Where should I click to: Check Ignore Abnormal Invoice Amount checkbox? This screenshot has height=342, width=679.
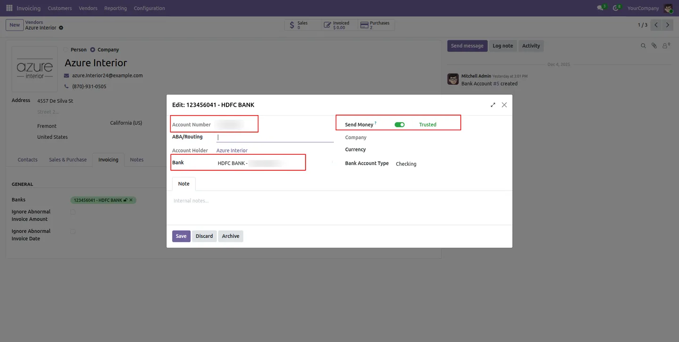(73, 212)
